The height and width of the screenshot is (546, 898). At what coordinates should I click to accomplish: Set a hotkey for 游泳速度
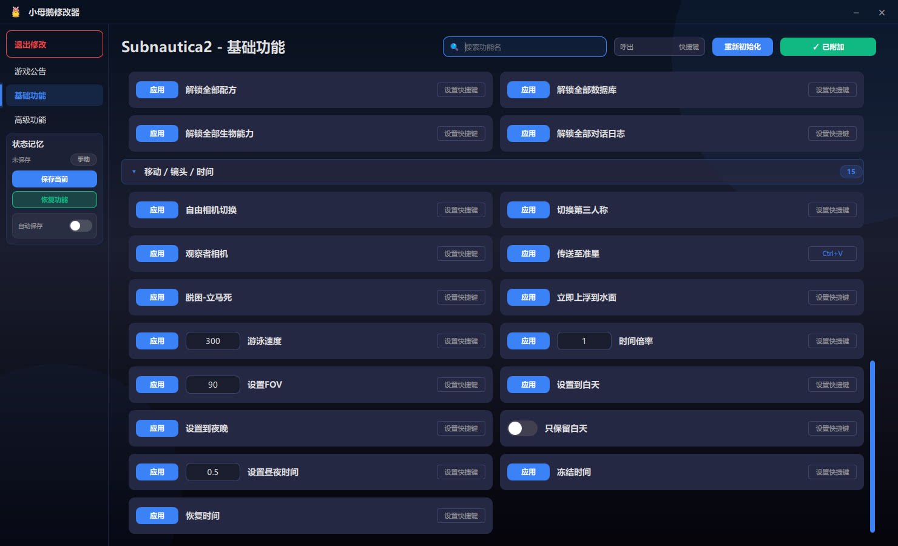(x=461, y=341)
